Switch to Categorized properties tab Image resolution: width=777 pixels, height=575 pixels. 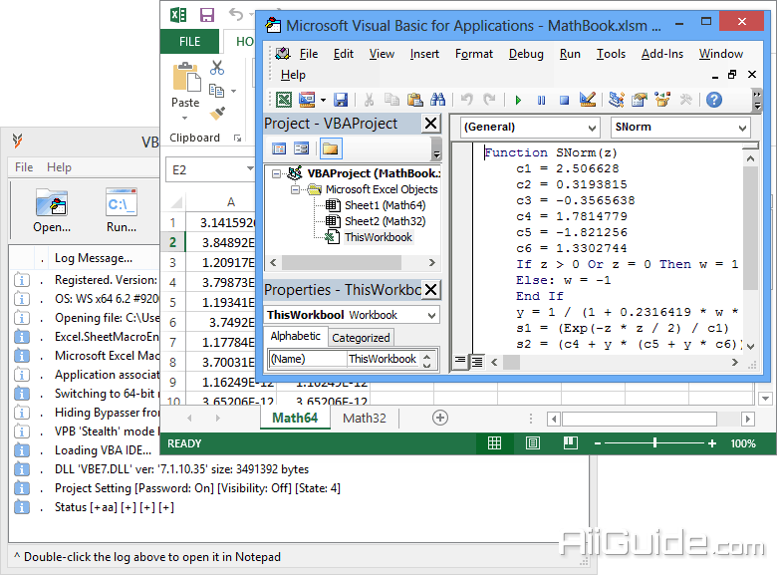pyautogui.click(x=361, y=338)
